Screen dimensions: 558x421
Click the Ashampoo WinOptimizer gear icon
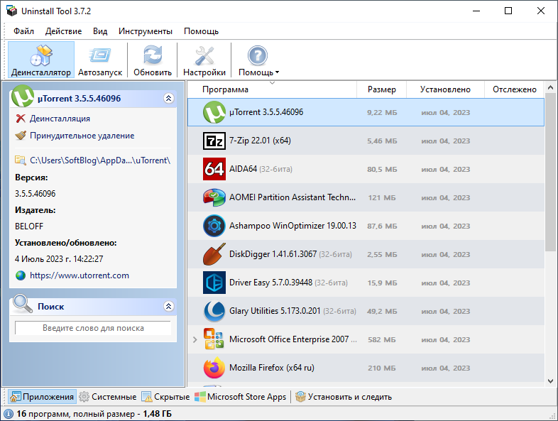214,226
